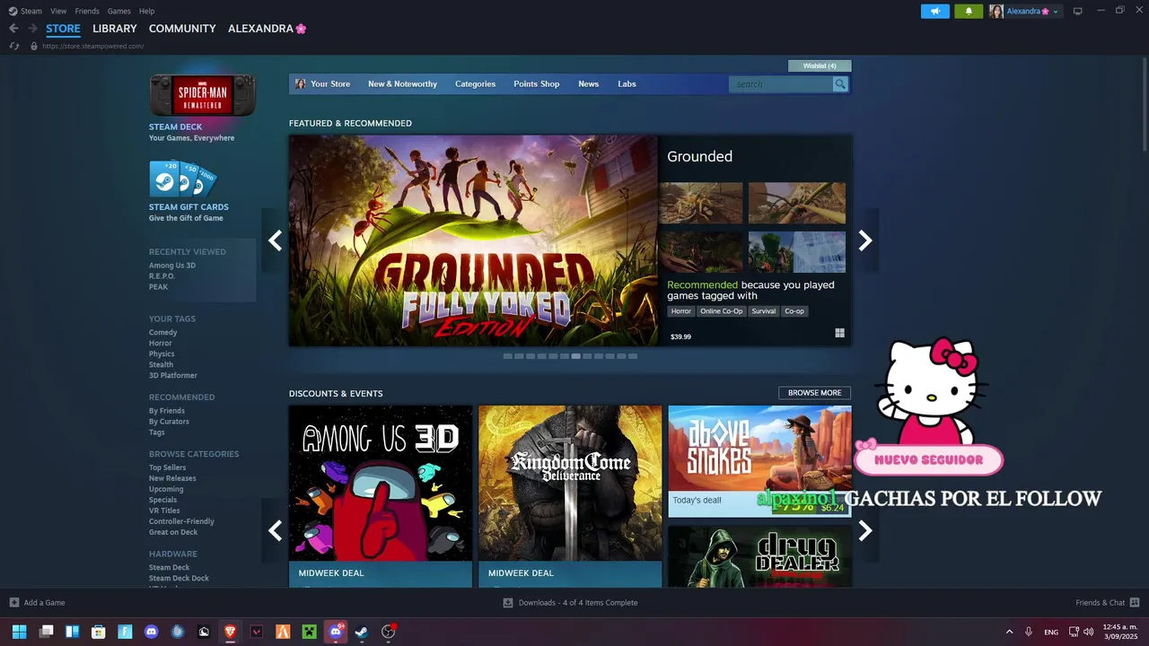Go forward with the right arrow
Image resolution: width=1149 pixels, height=646 pixels.
(32, 29)
